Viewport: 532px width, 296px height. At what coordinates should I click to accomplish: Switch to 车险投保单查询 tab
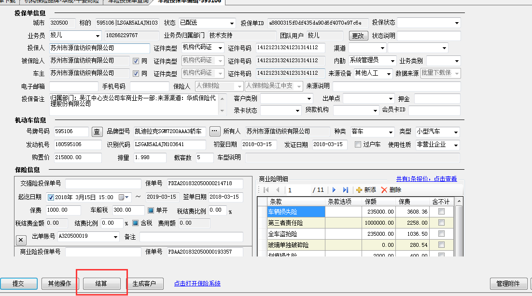pos(129,1)
